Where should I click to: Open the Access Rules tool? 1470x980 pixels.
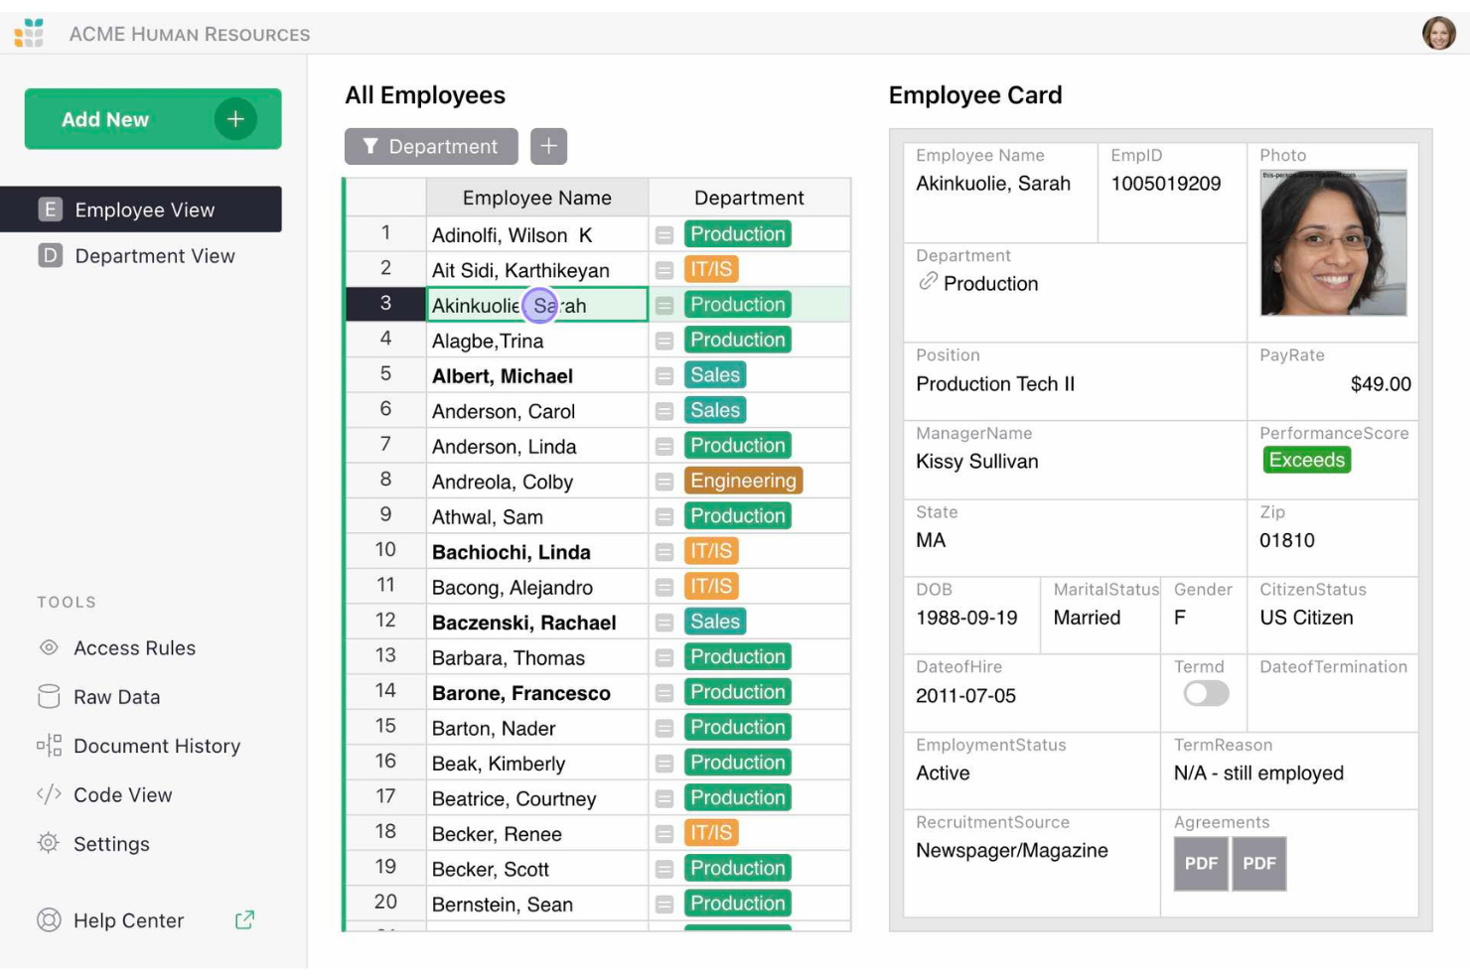(x=134, y=647)
